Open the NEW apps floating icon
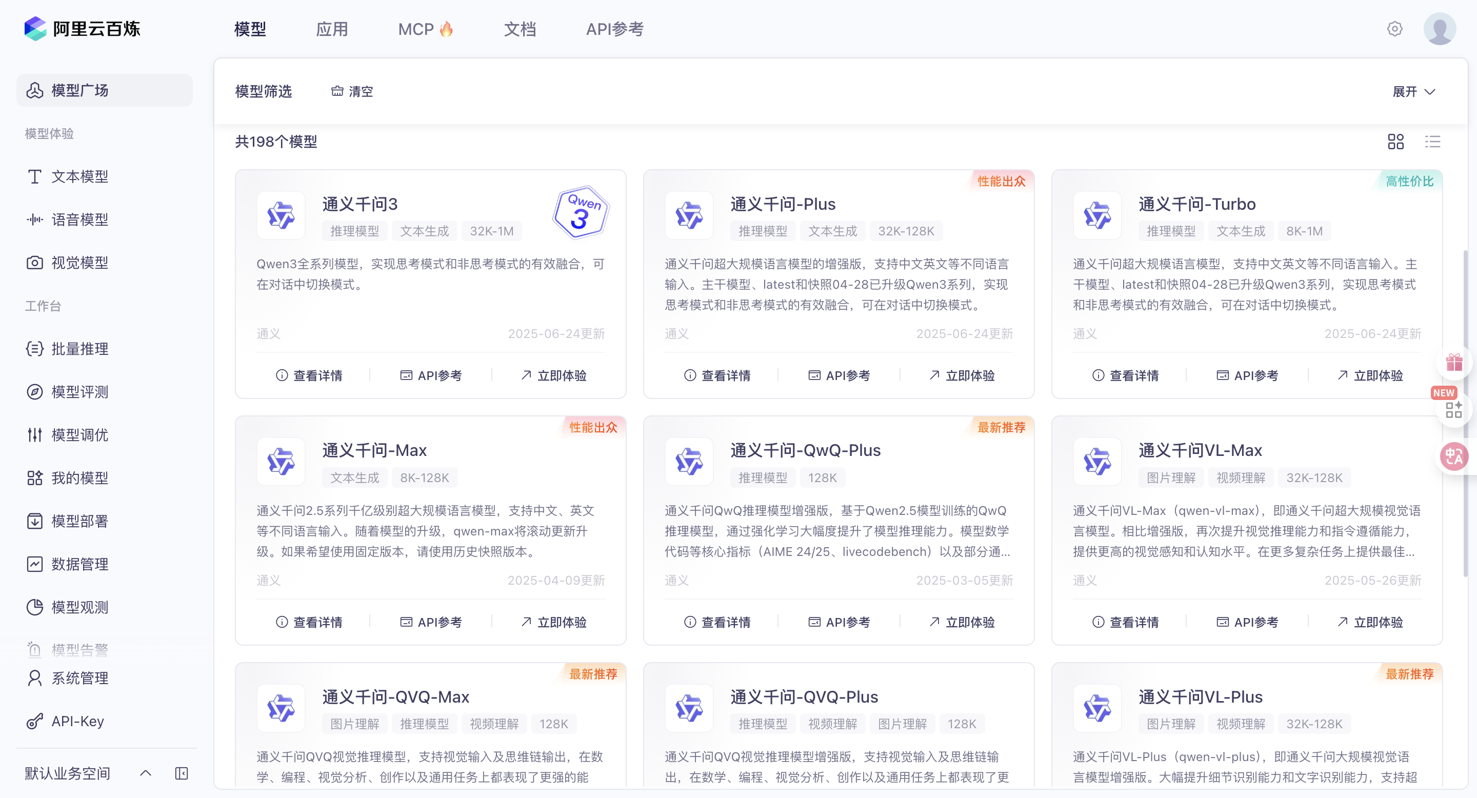This screenshot has width=1477, height=798. point(1453,409)
